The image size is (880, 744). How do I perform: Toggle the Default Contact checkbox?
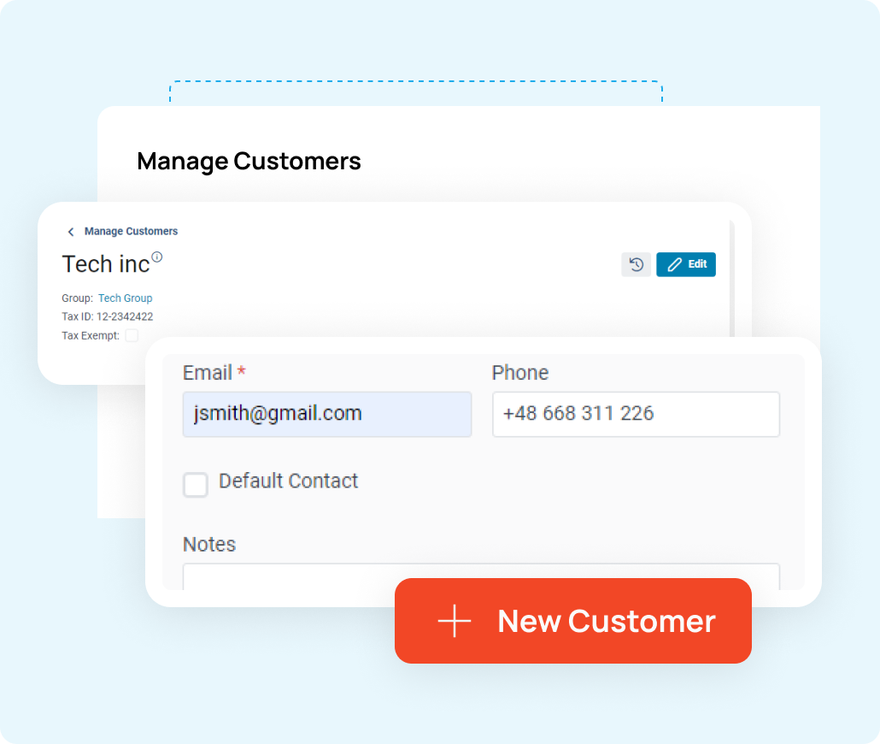coord(196,484)
